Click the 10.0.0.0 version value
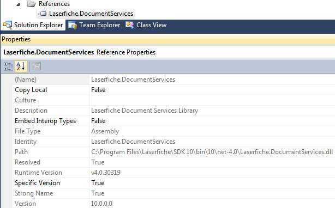This screenshot has height=208, width=335. tap(101, 204)
